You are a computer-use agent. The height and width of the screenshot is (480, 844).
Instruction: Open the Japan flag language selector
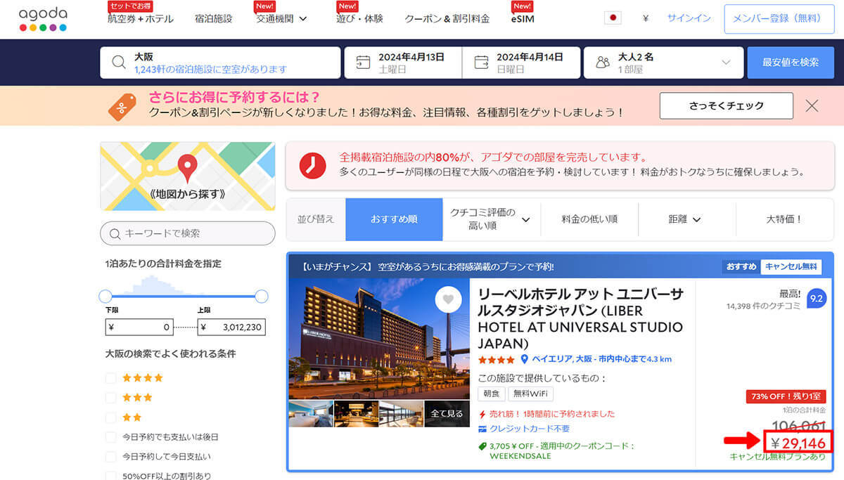tap(613, 18)
